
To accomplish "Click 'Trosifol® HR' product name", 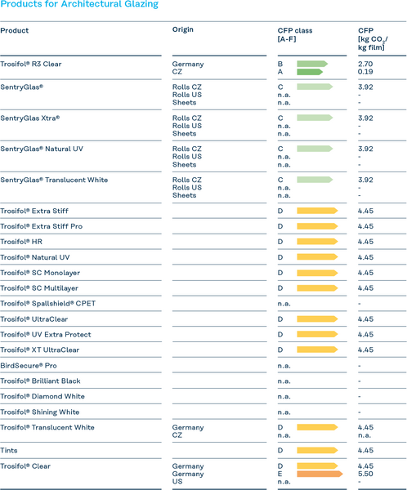I will tap(21, 242).
